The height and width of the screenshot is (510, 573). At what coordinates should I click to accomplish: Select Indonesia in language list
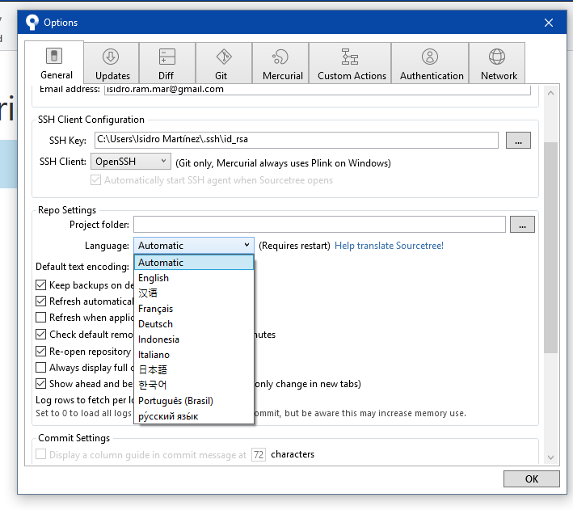tap(194, 339)
